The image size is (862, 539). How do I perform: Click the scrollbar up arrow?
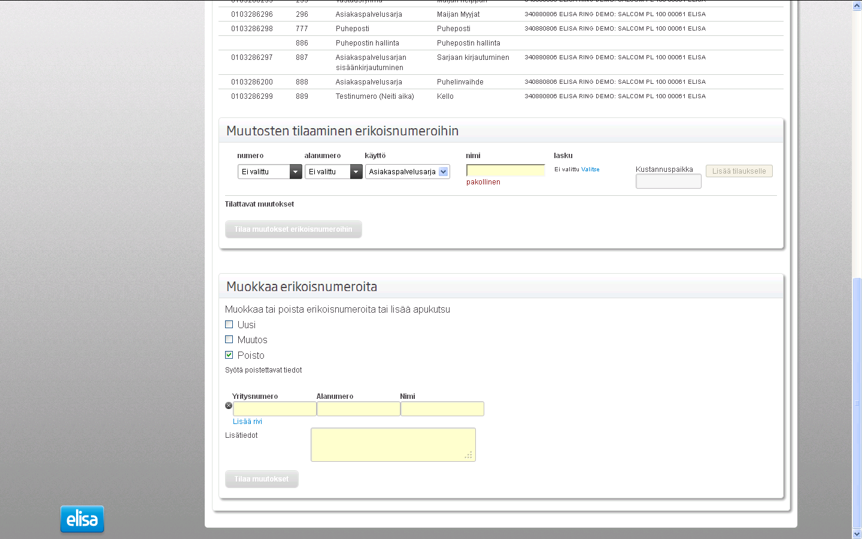857,5
